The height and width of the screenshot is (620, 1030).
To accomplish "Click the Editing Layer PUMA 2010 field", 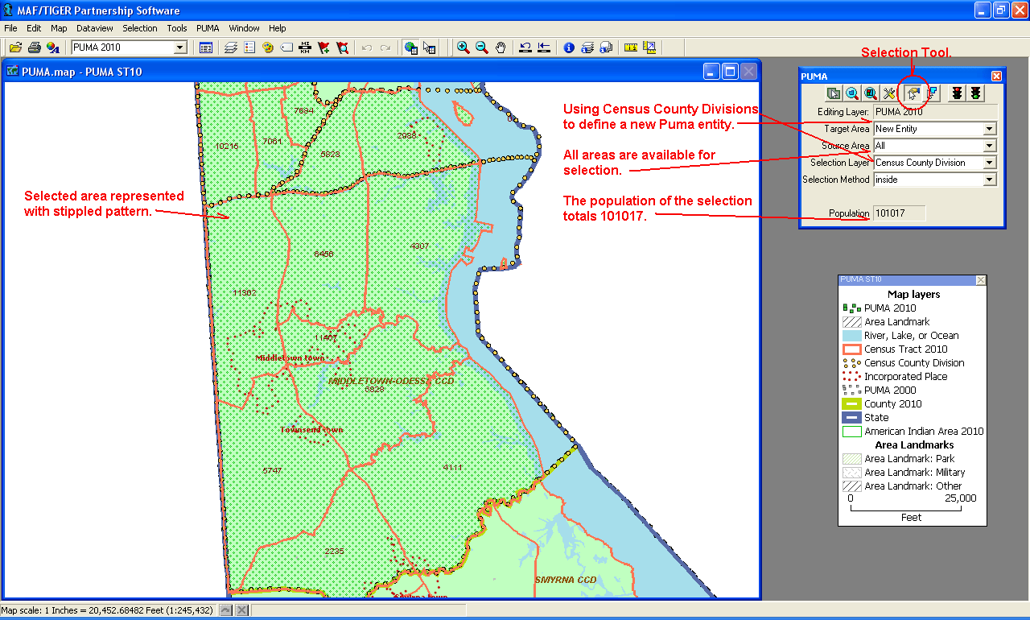I will pyautogui.click(x=935, y=112).
